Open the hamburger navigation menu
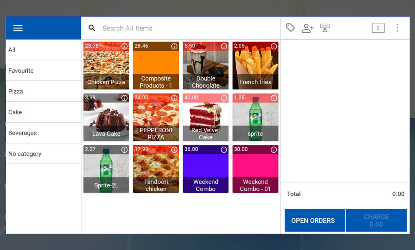 pos(18,28)
